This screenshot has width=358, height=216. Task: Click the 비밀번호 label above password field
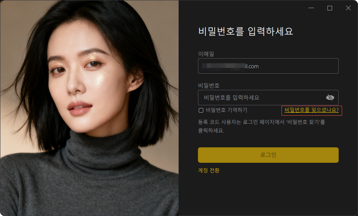coord(209,86)
